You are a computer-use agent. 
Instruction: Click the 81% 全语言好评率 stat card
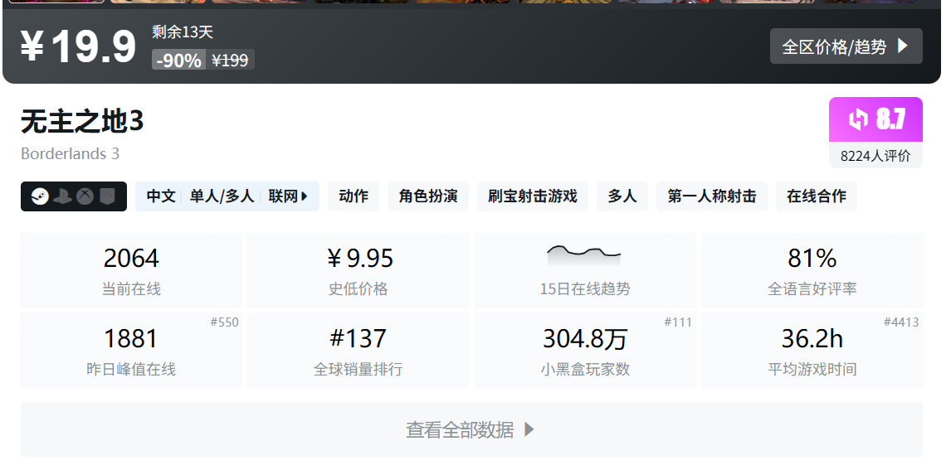[x=812, y=270]
